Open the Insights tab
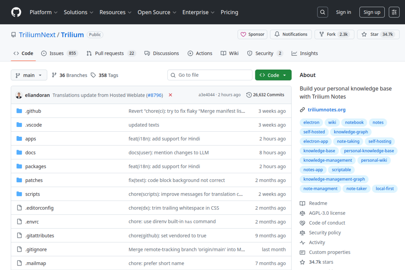The width and height of the screenshot is (405, 270). pyautogui.click(x=305, y=53)
